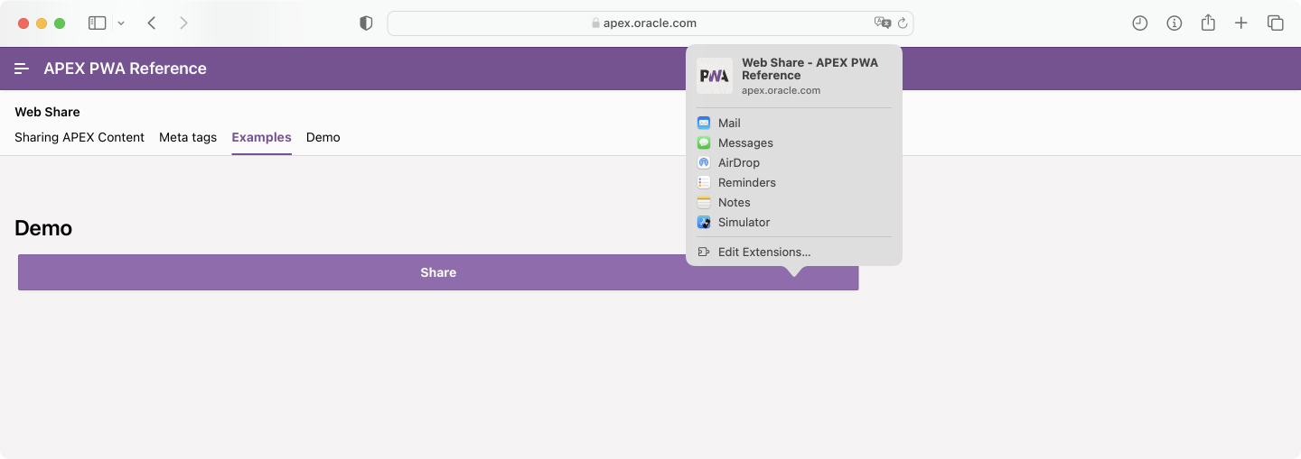Select AirDrop in the share list
This screenshot has height=459, width=1301.
(738, 163)
